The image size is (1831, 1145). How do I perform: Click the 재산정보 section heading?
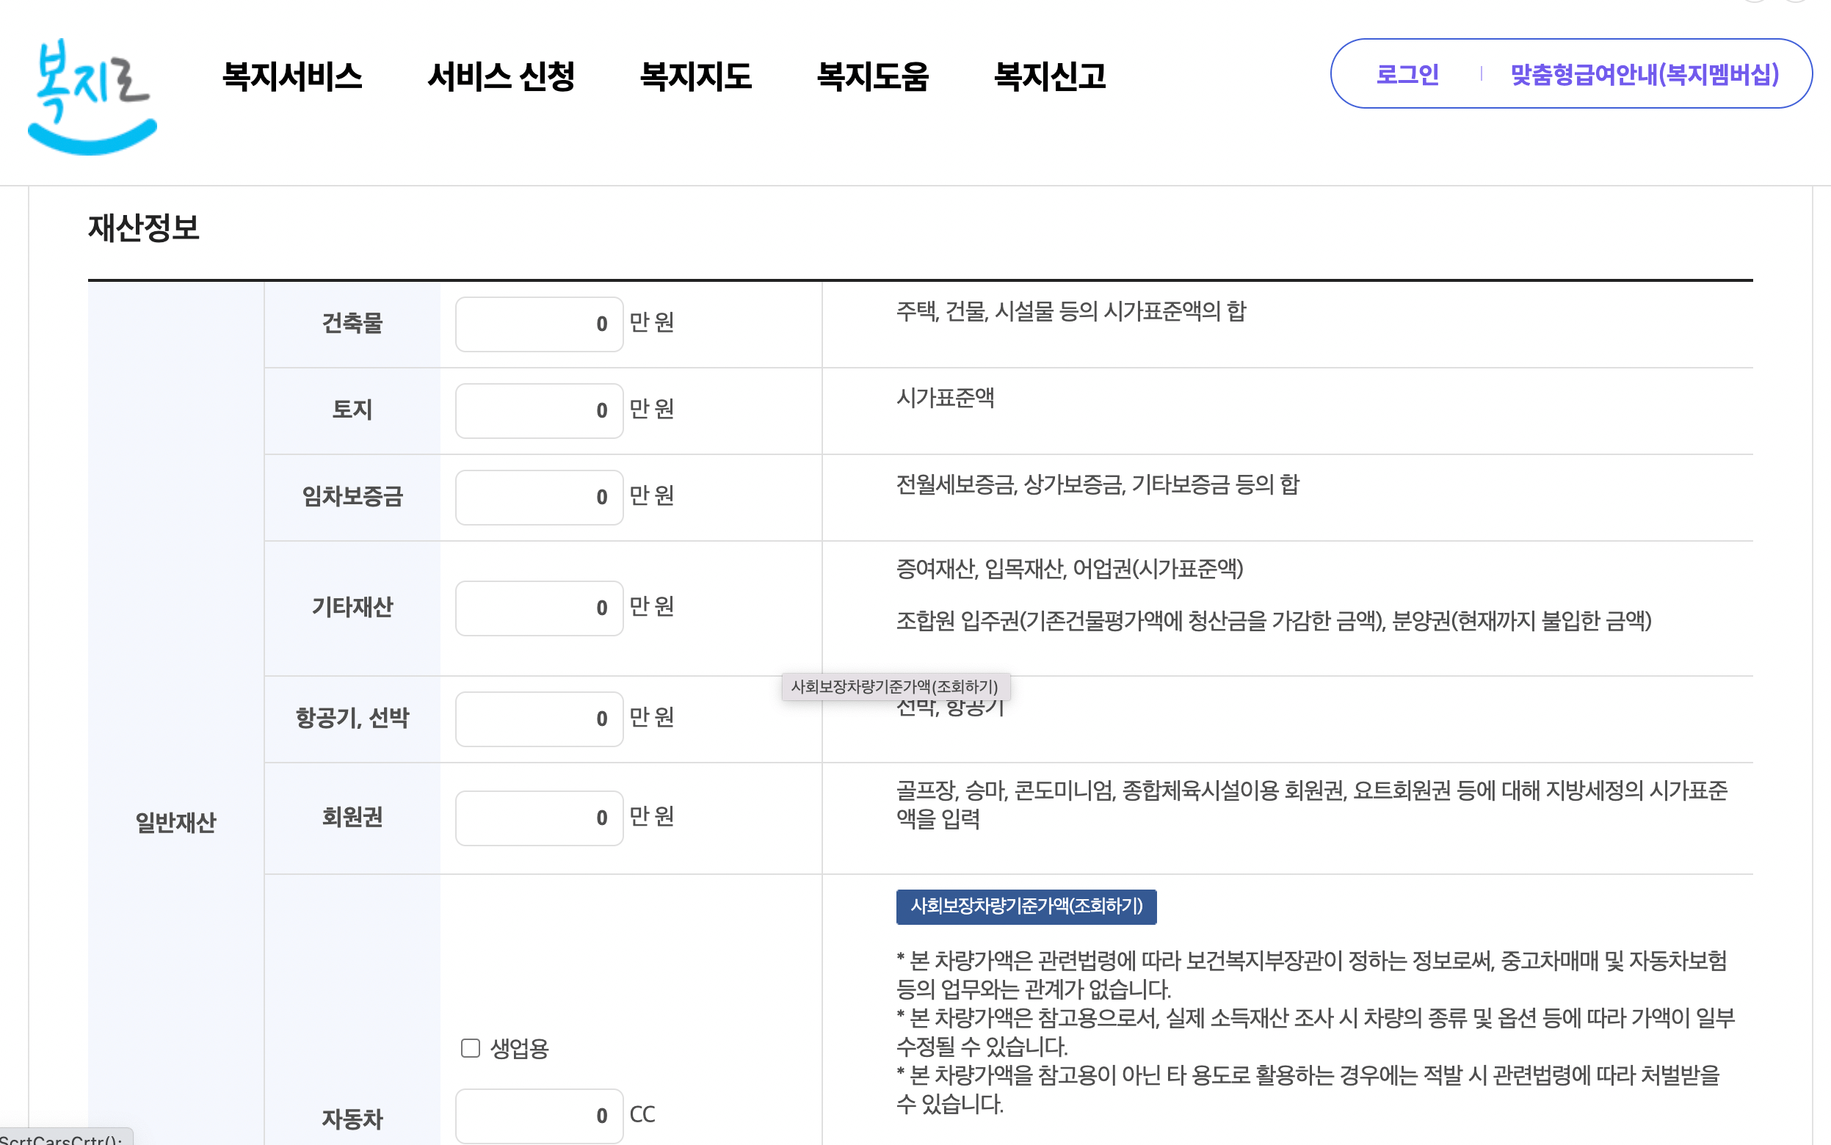(x=143, y=228)
